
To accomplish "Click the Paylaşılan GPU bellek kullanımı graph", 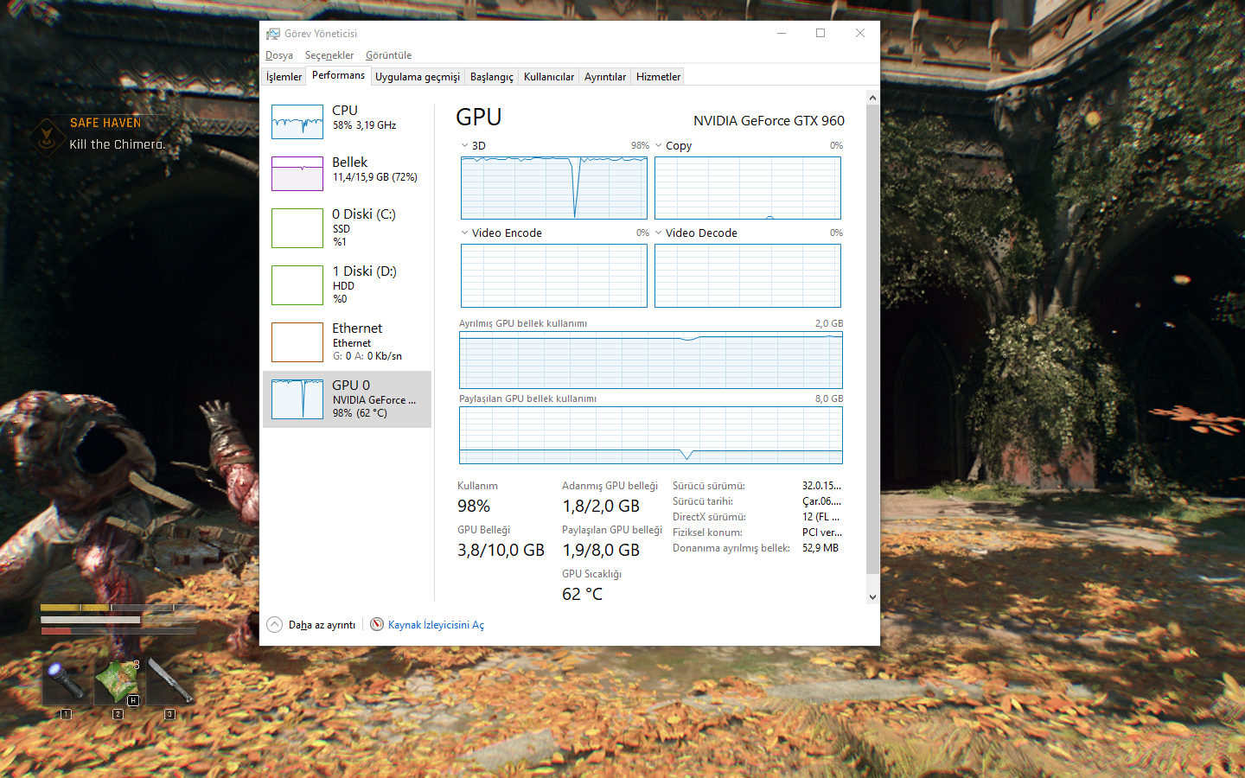I will pyautogui.click(x=651, y=436).
